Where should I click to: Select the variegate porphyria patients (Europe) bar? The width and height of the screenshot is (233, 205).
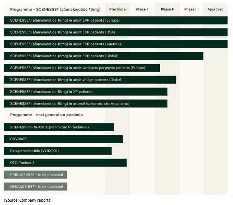pyautogui.click(x=82, y=68)
